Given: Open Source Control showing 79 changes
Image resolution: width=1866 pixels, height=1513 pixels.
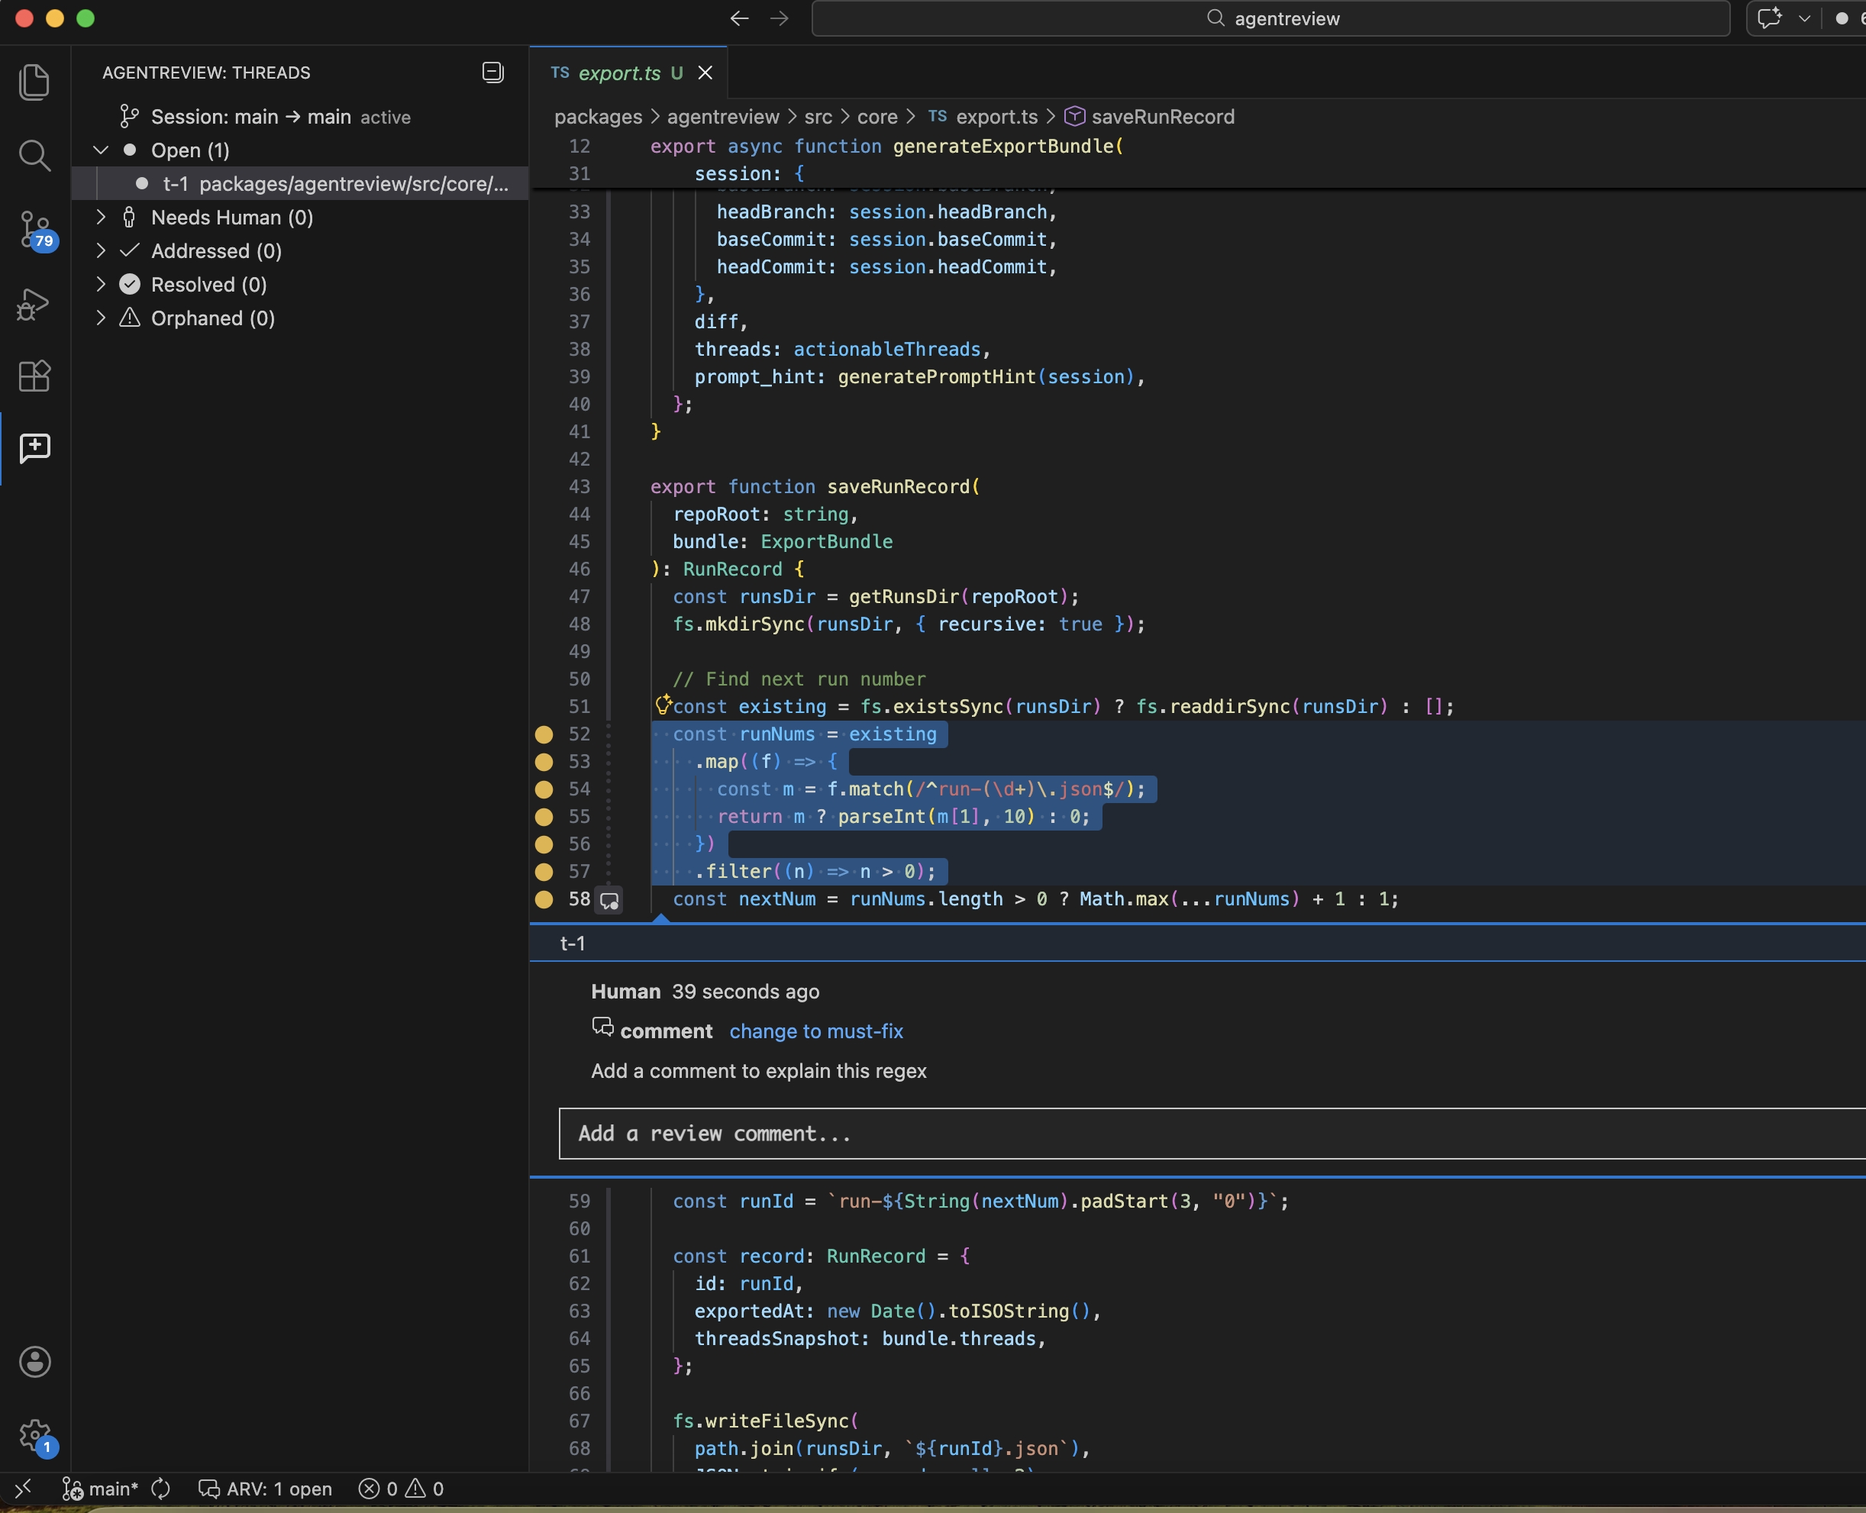Looking at the screenshot, I should pos(34,229).
